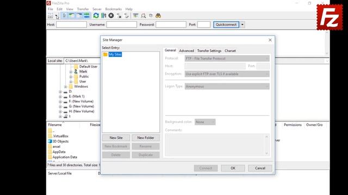The width and height of the screenshot is (348, 195).
Task: Click the quickconnect Password field
Action: [x=171, y=24]
